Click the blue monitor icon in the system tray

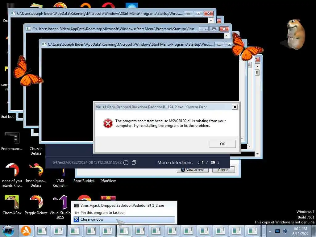277,231
